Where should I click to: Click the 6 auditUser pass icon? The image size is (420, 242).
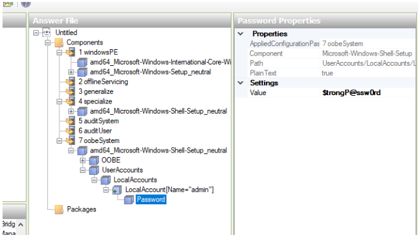[x=70, y=131]
